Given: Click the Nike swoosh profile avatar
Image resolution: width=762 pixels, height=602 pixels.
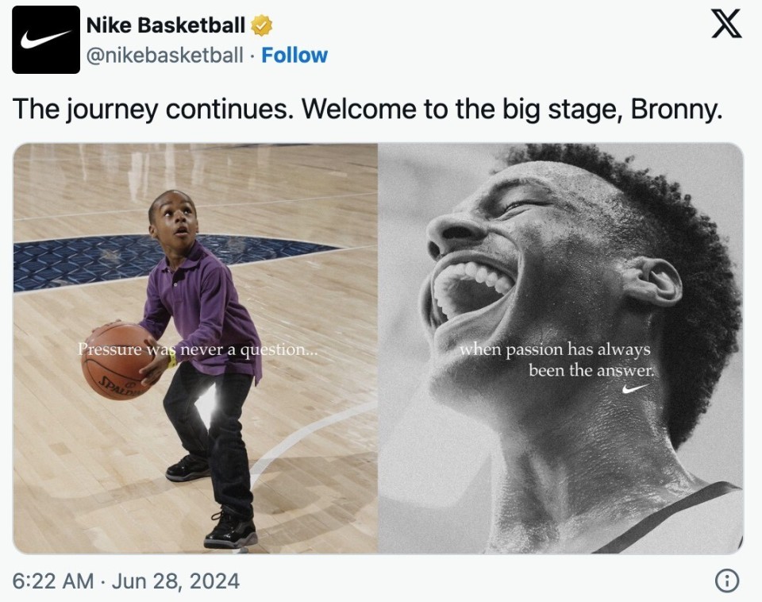Looking at the screenshot, I should (46, 40).
